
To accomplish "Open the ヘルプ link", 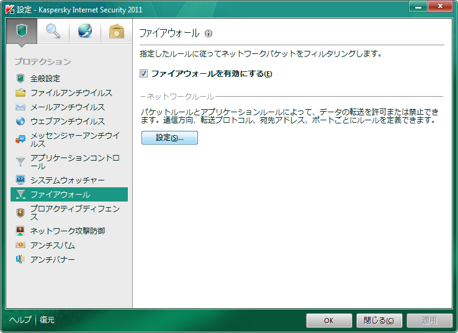I will coord(20,320).
